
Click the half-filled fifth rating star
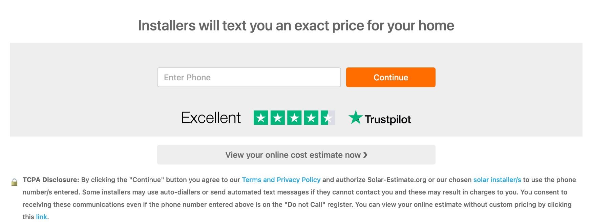[x=327, y=118]
